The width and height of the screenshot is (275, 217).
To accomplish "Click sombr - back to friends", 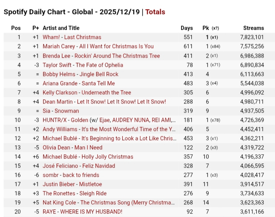I will coord(71,175).
